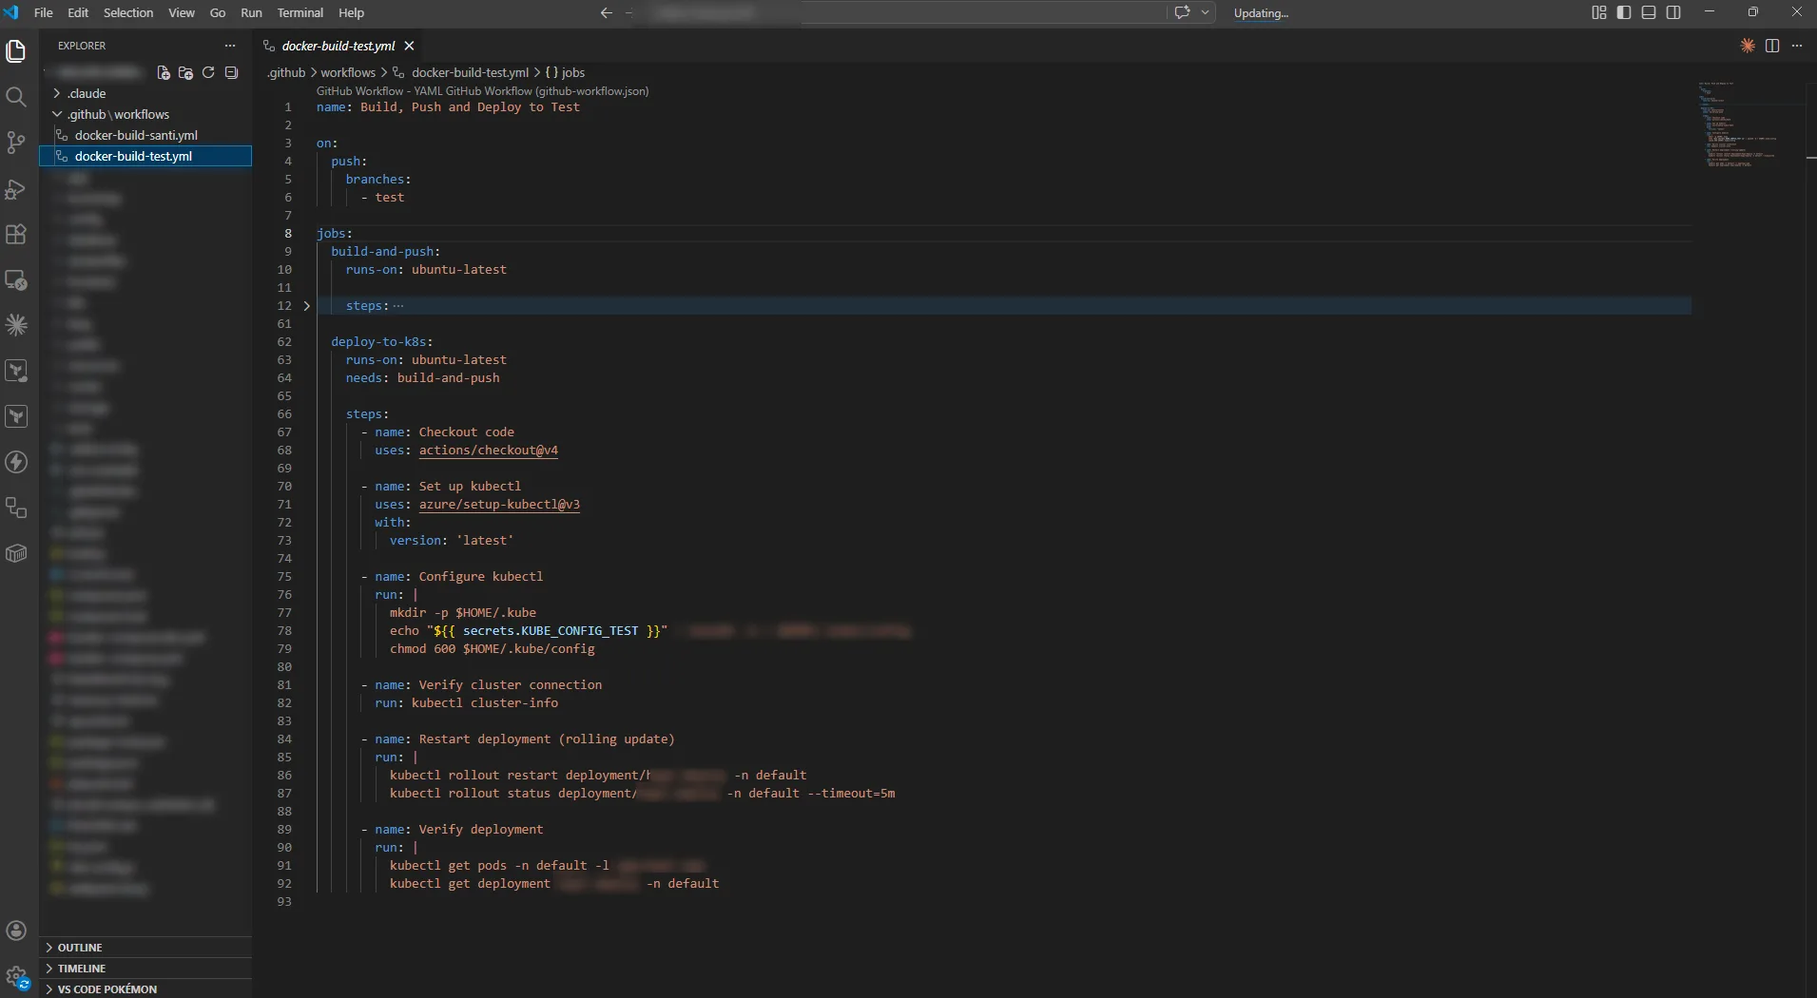This screenshot has height=998, width=1817.
Task: Open the Thunder Client lightning icon
Action: [x=16, y=462]
